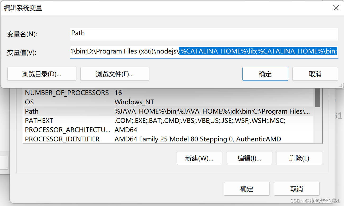
Task: Cancel the edit dialog with 取消
Action: tap(315, 74)
